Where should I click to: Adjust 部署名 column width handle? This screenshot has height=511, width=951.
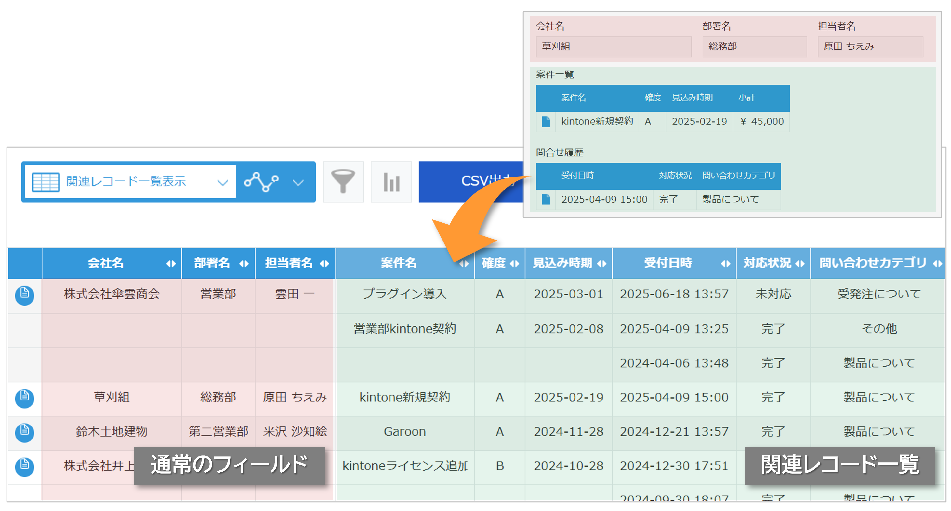tap(244, 264)
